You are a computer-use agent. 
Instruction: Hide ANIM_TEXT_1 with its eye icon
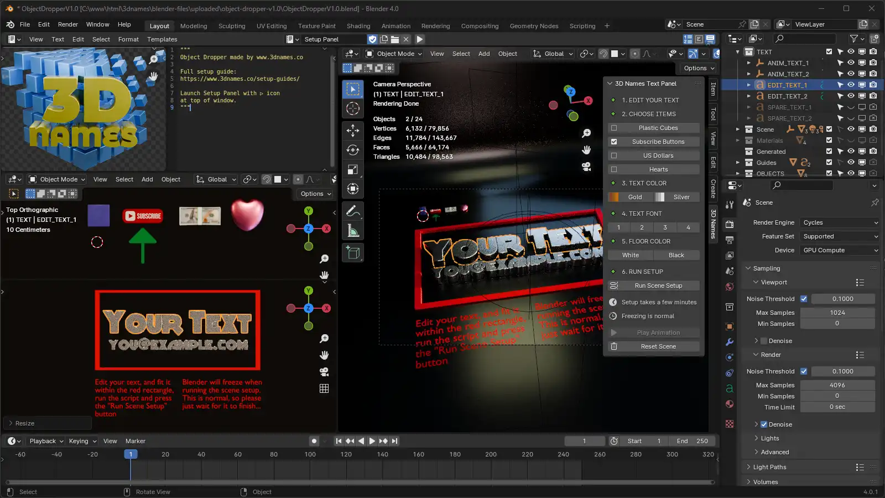tap(851, 63)
